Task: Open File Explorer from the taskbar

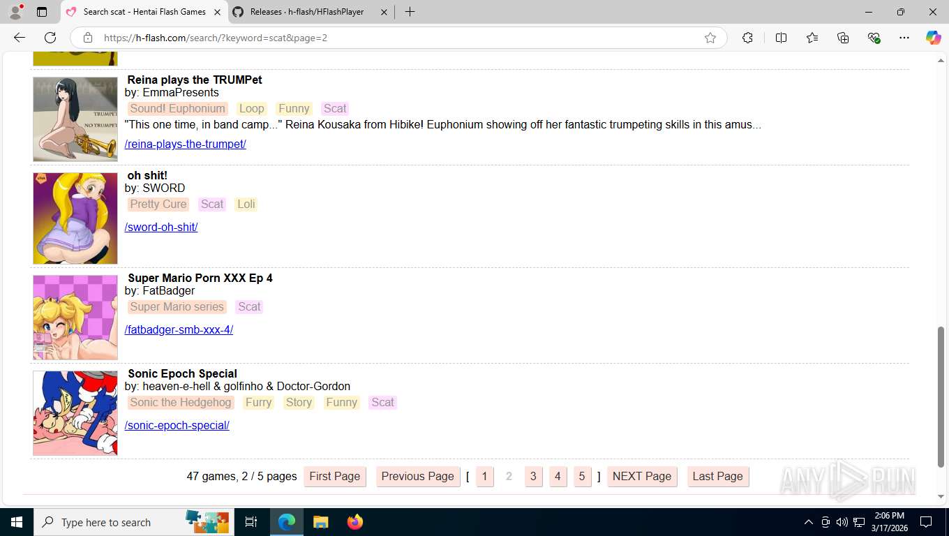Action: [320, 522]
